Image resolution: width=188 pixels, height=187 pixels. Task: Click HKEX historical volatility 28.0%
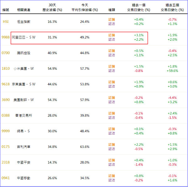click(52, 115)
